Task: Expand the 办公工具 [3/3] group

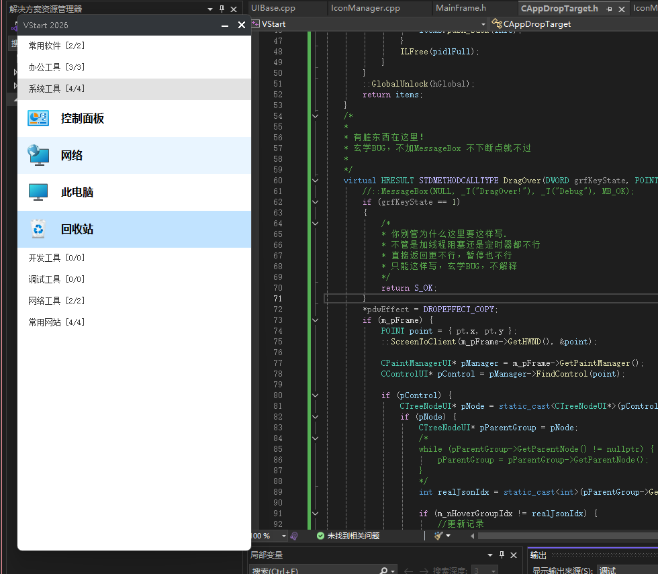Action: coord(56,67)
